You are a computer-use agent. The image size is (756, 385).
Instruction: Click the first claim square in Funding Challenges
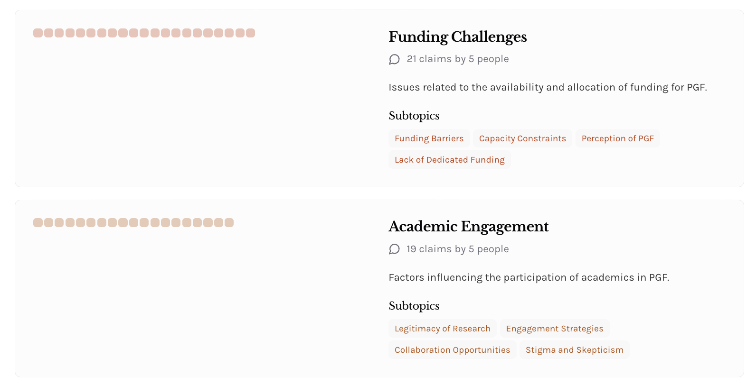coord(38,33)
